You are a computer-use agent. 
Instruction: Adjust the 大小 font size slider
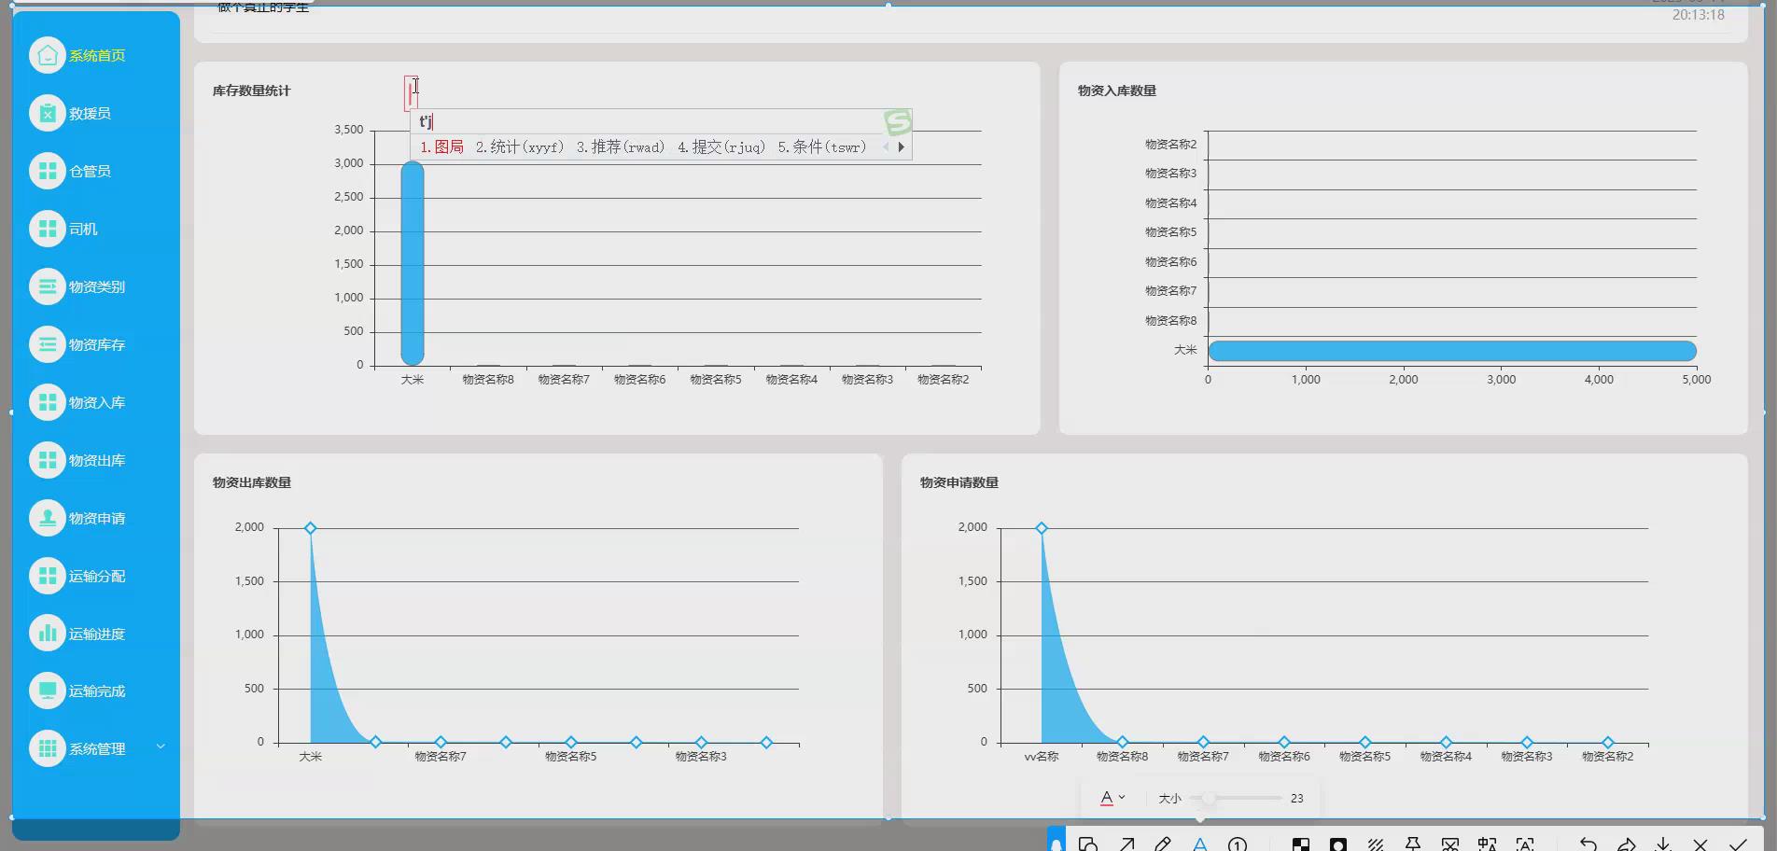pyautogui.click(x=1235, y=798)
